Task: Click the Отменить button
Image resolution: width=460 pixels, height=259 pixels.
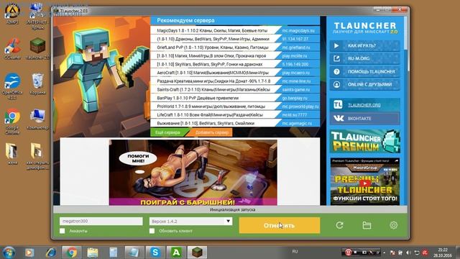Action: click(x=280, y=225)
